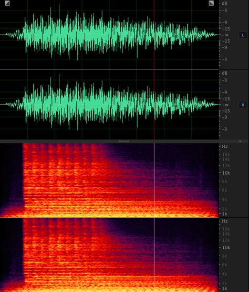The height and width of the screenshot is (292, 249).
Task: Collapse spectral display with small arrow
Action: (x=240, y=142)
